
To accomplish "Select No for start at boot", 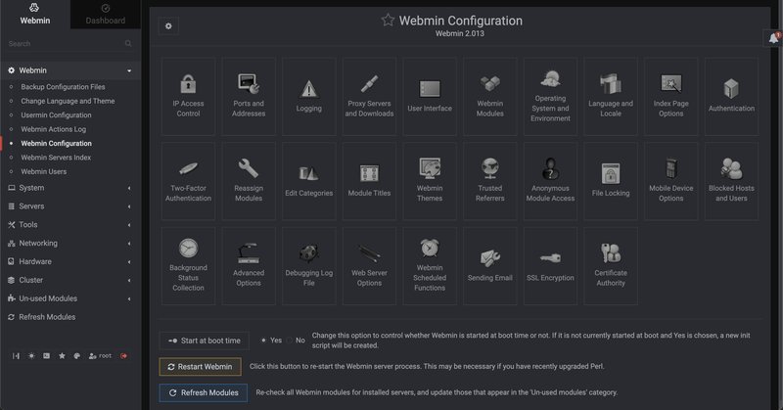I will (289, 341).
